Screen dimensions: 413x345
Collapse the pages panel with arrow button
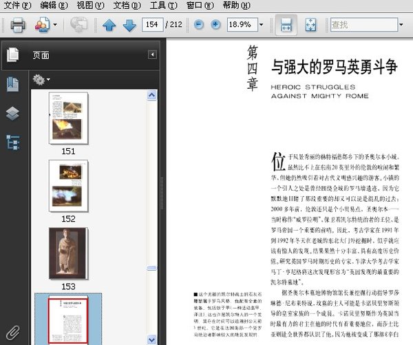coord(152,55)
